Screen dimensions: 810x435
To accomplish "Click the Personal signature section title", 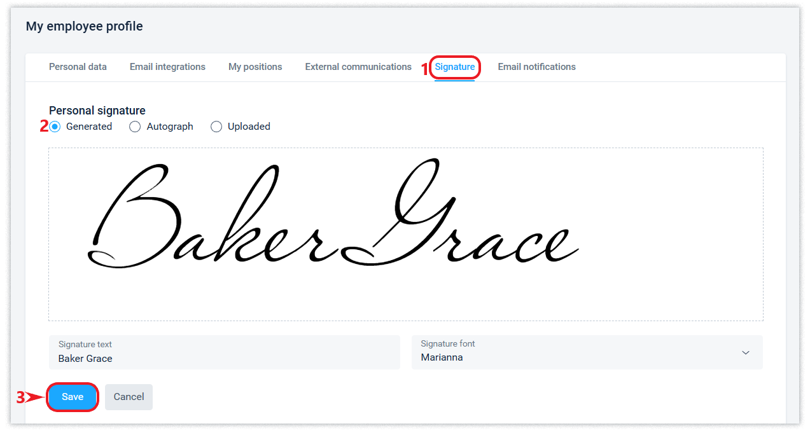I will coord(97,111).
